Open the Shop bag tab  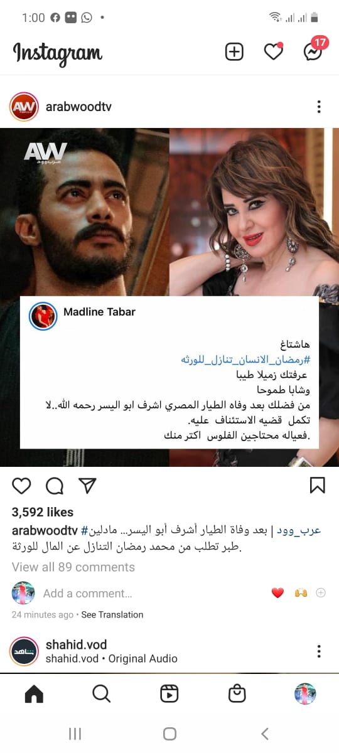tap(237, 693)
